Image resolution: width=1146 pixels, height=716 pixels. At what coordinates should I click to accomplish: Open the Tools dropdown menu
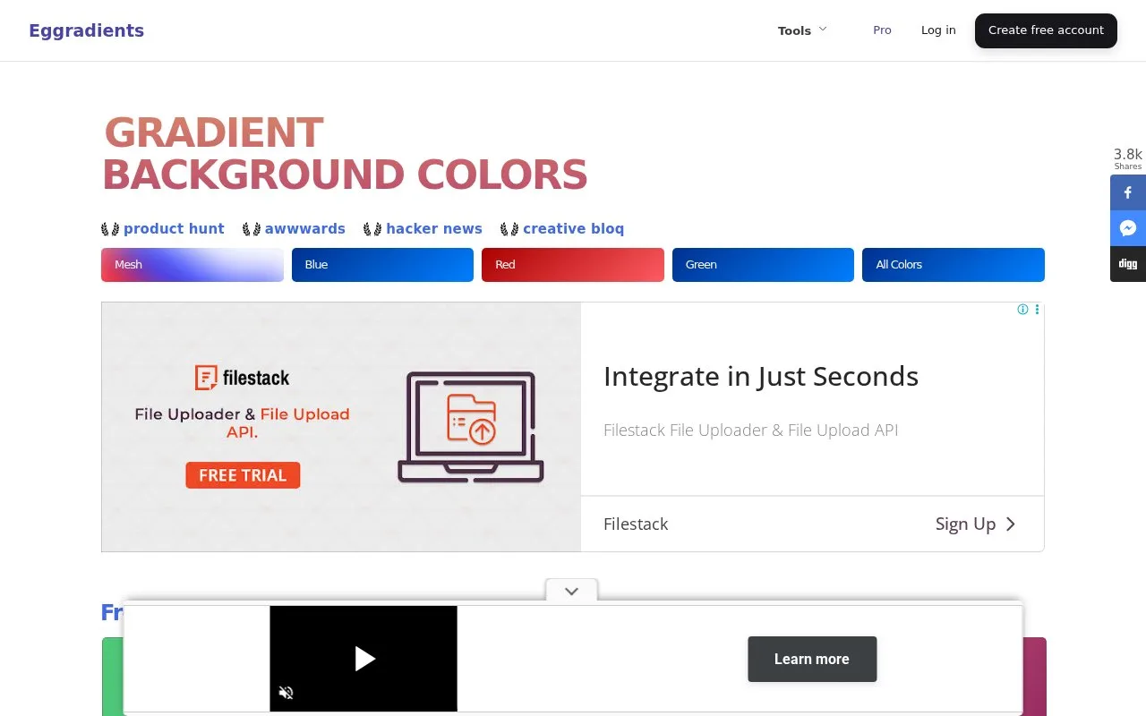point(802,30)
